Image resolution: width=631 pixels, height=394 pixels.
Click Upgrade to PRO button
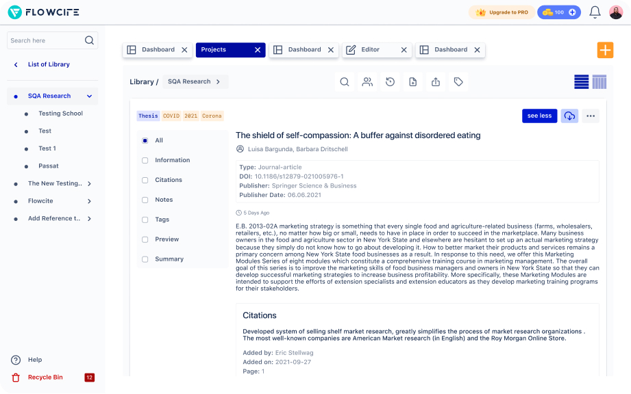502,12
